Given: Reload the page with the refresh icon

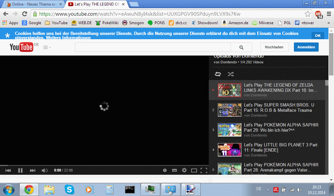Looking at the screenshot, I should click(25, 14).
